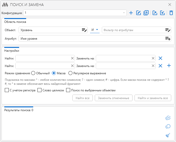Click into the Фильтр по атрибутам field

[x=133, y=30]
